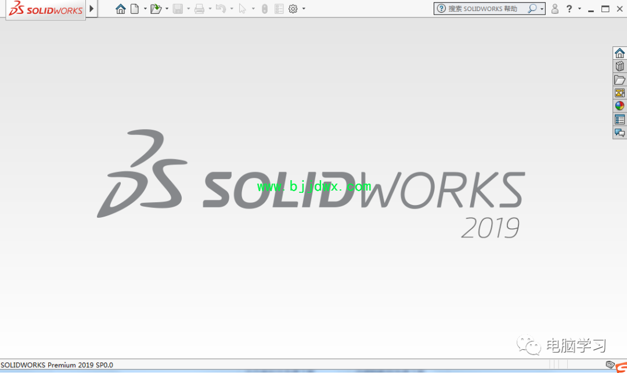627x373 pixels.
Task: Open the SOLIDWORKS Forum chat tab in the task pane
Action: coord(620,133)
